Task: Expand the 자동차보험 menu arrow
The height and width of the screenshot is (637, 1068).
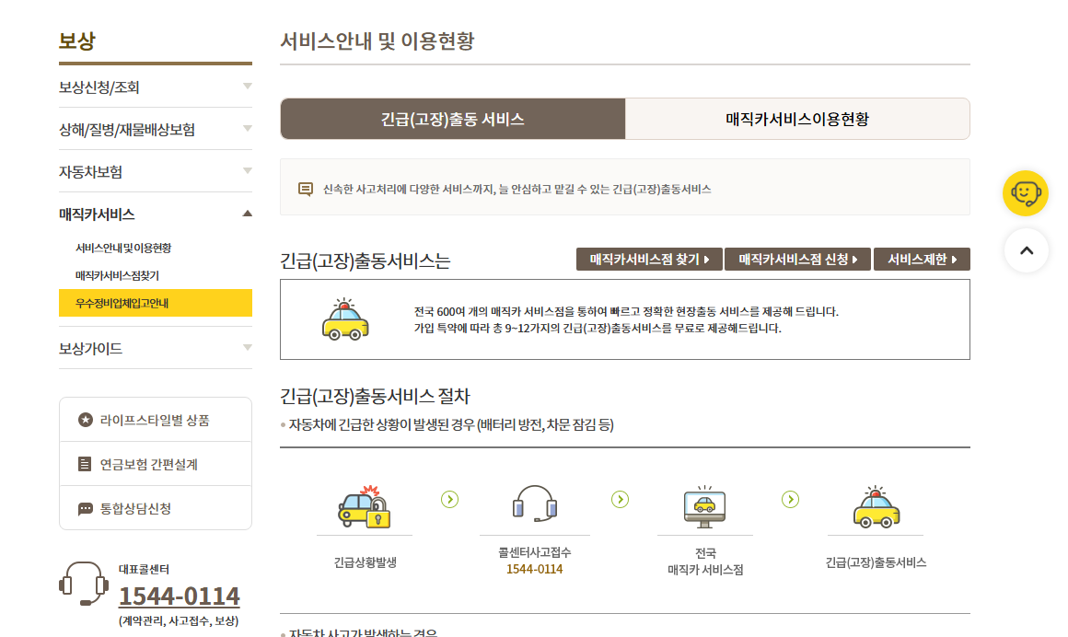Action: (248, 171)
